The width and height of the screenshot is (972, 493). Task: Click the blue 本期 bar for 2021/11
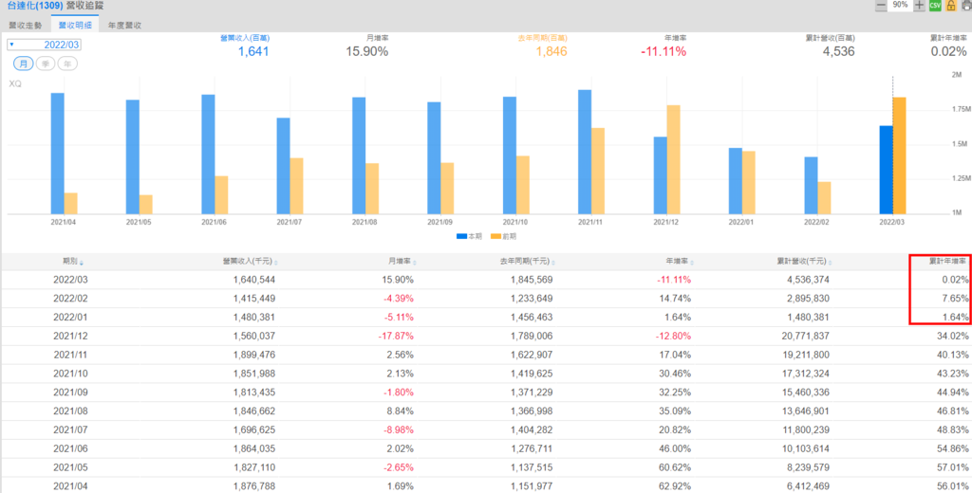pyautogui.click(x=585, y=153)
